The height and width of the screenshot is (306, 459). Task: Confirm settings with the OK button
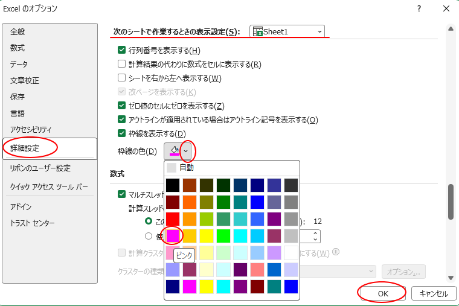[x=383, y=293]
